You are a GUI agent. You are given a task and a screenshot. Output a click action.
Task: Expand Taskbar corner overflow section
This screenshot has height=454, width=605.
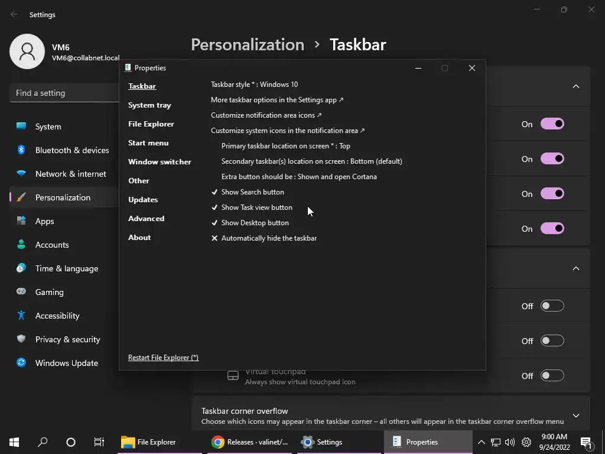point(575,416)
